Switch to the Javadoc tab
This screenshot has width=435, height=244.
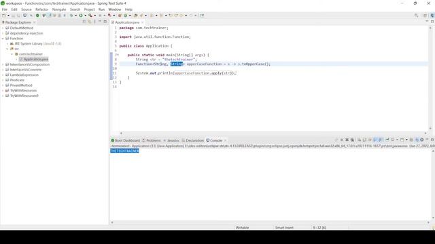pyautogui.click(x=171, y=140)
